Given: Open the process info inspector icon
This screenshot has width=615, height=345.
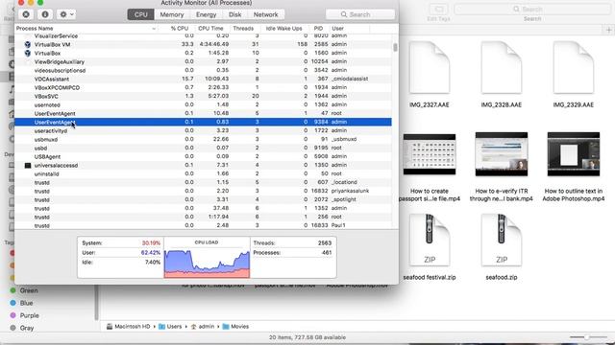Looking at the screenshot, I should coord(45,14).
